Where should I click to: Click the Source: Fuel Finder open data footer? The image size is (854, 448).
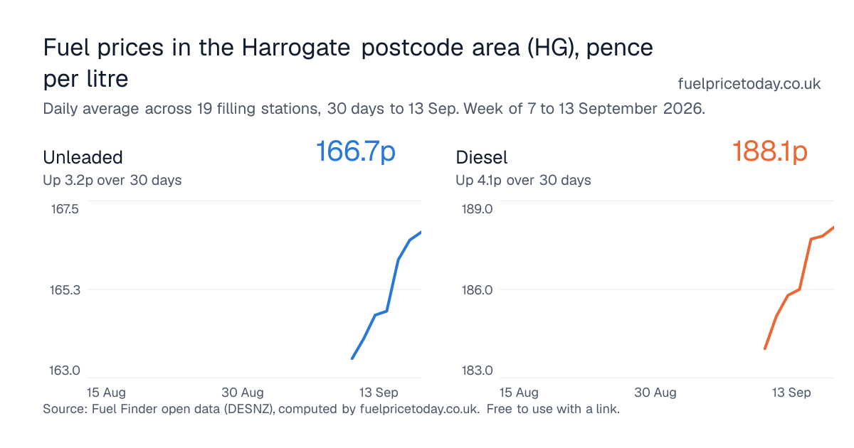332,410
